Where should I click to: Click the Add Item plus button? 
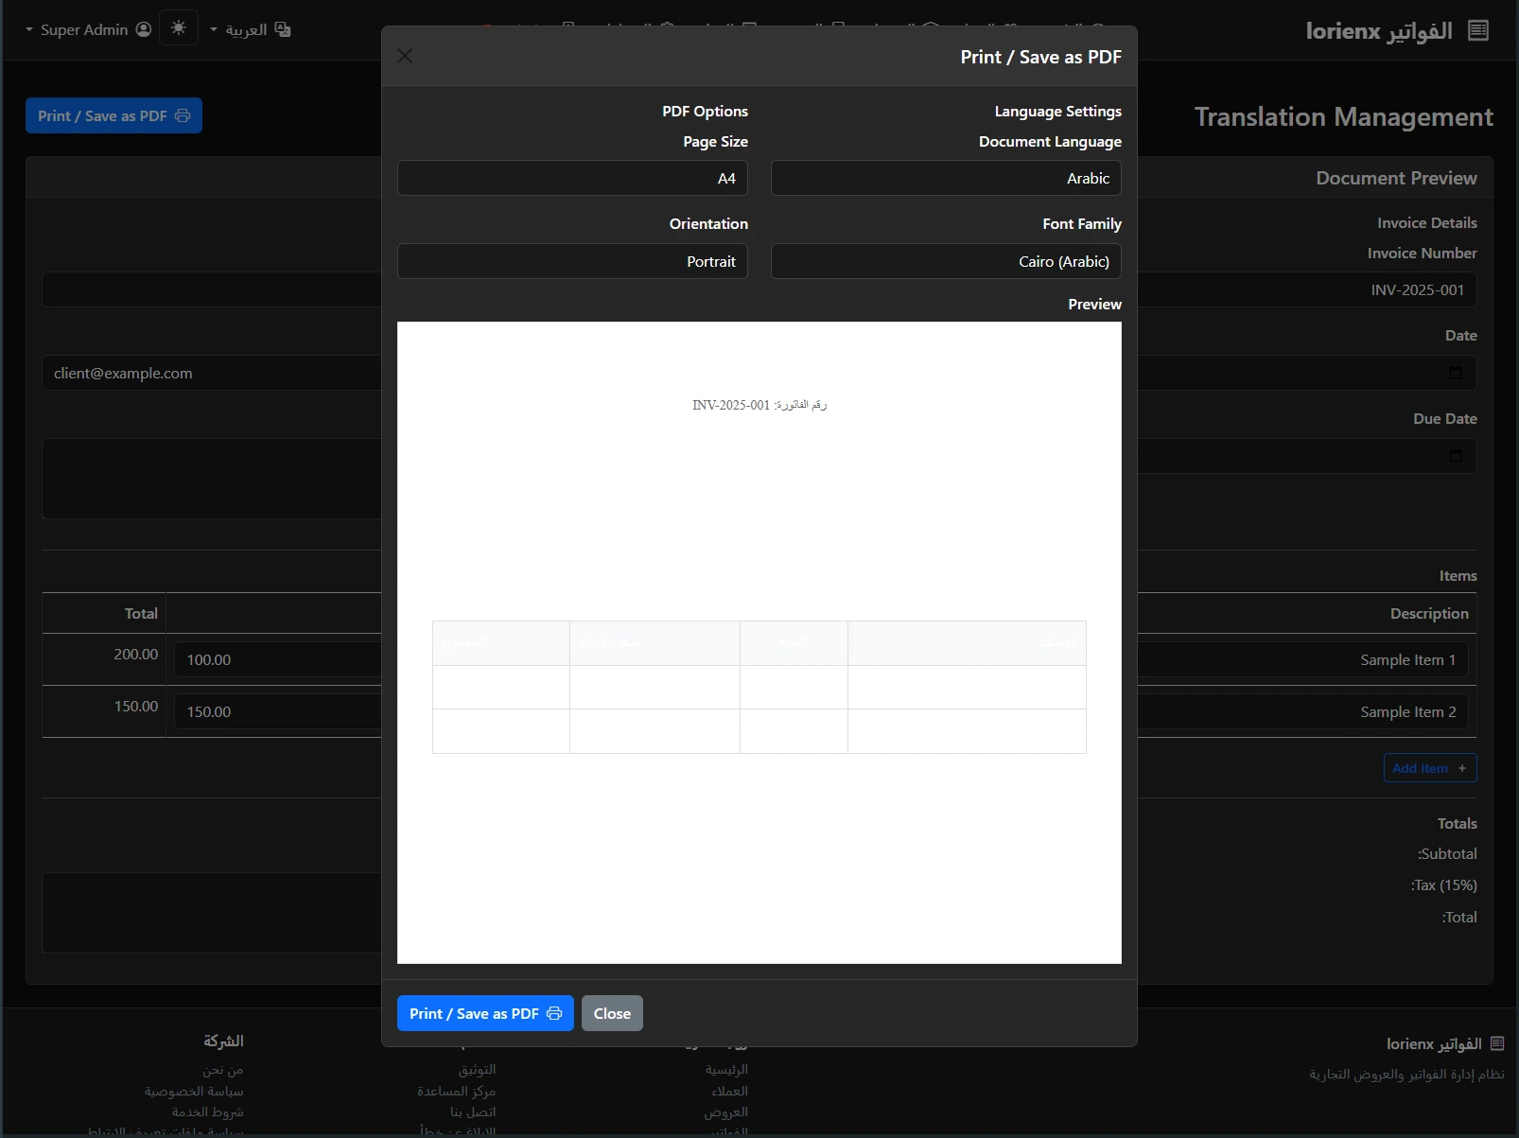click(x=1459, y=767)
